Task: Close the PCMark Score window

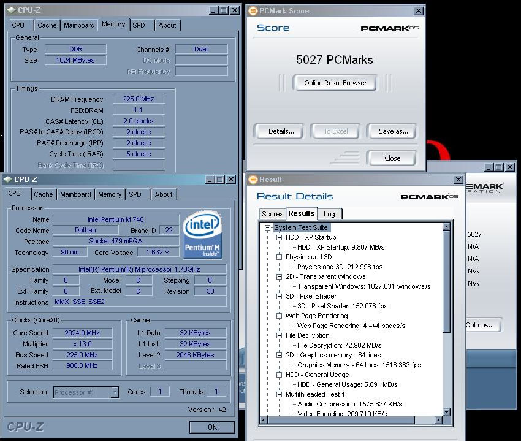Action: (x=418, y=11)
